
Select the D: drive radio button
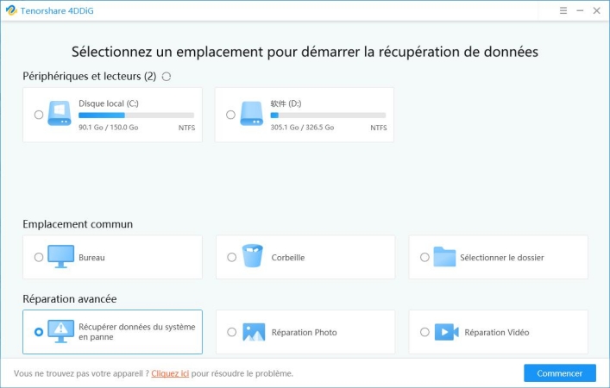click(230, 115)
